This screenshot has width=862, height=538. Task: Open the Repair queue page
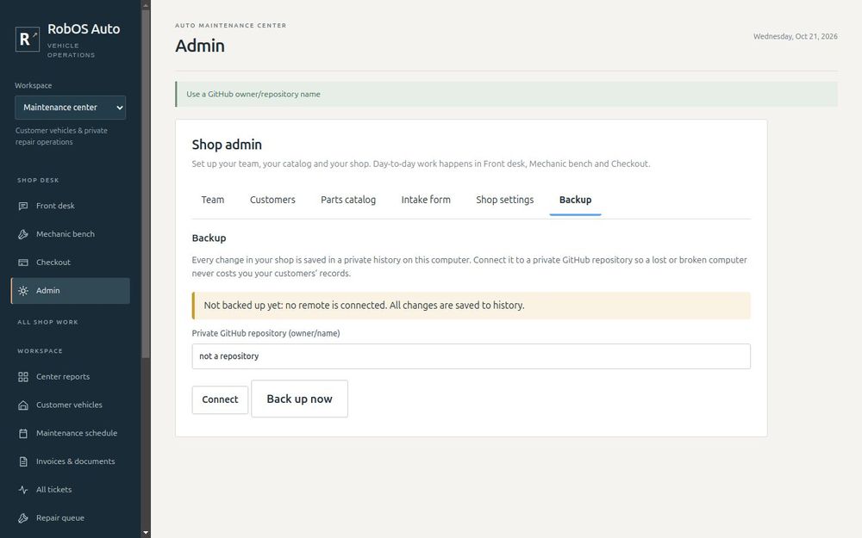coord(71,518)
